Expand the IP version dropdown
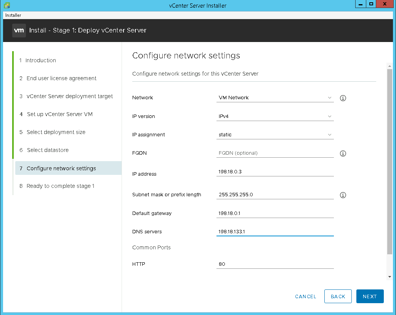The height and width of the screenshot is (315, 396). (x=275, y=116)
